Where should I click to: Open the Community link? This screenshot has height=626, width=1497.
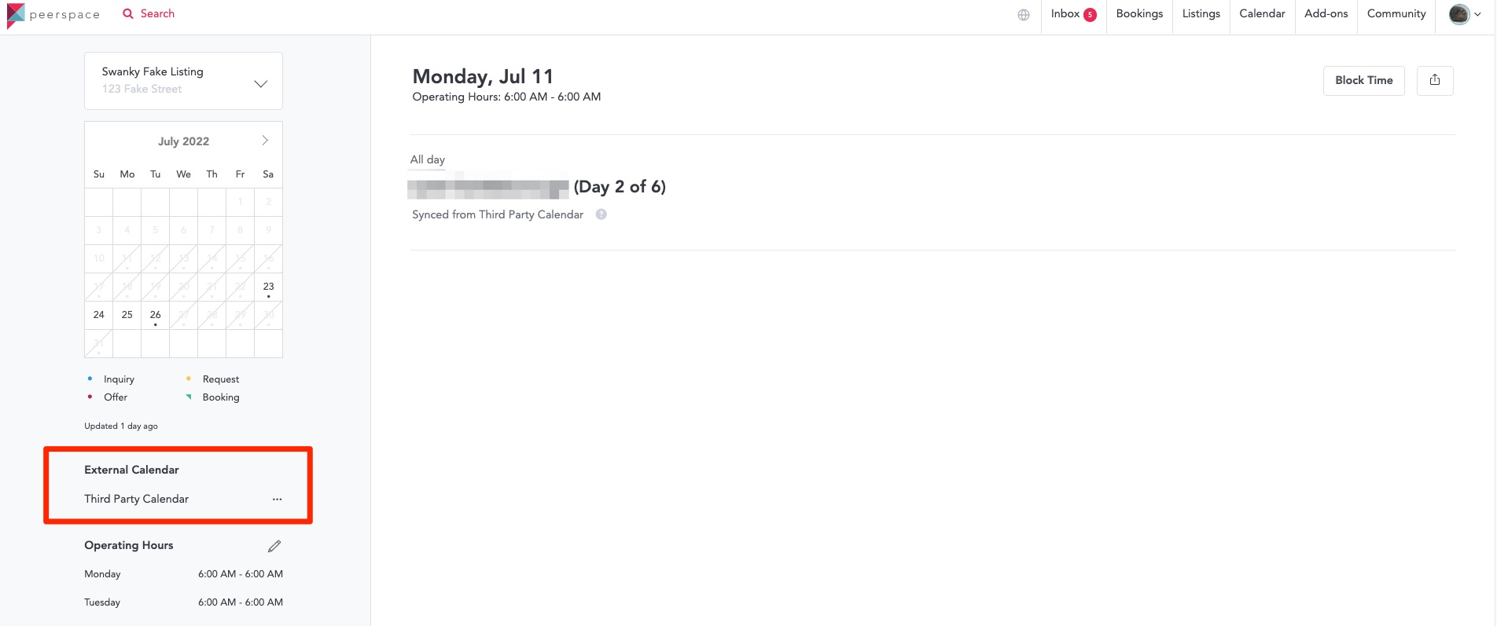(1396, 14)
